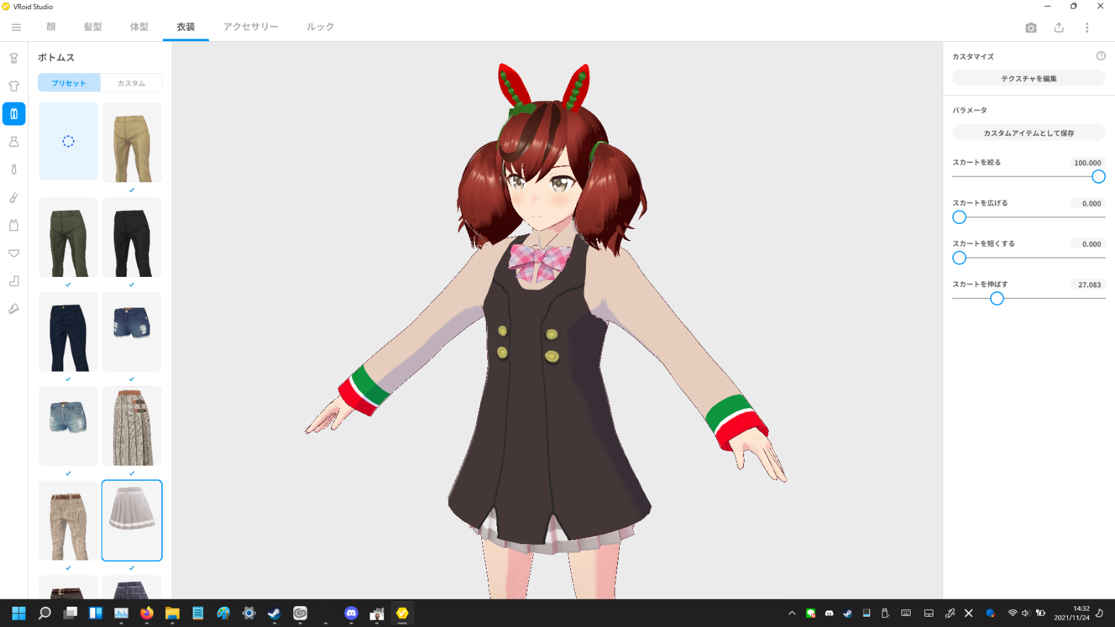Select the whole outfit set category icon
1115x627 pixels.
pos(14,58)
